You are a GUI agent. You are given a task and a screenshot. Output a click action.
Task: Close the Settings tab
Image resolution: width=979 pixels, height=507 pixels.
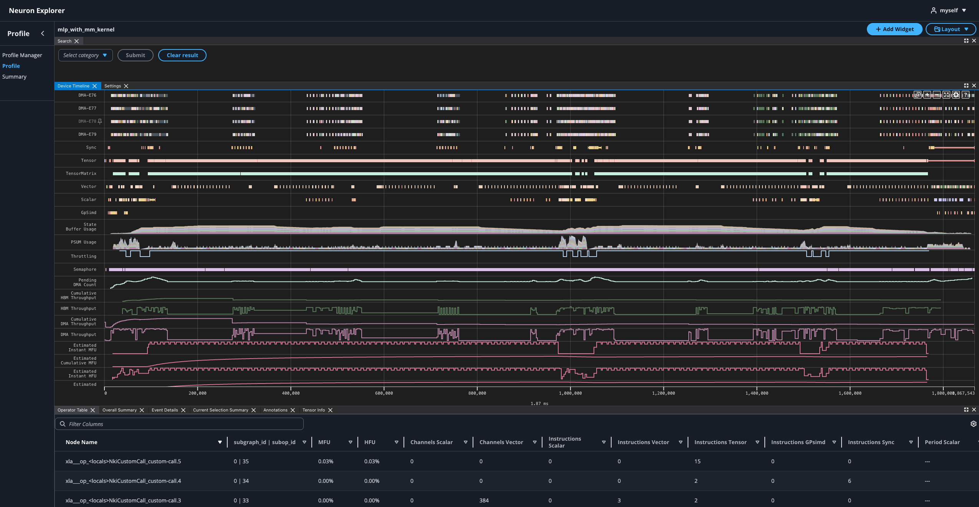tap(126, 86)
